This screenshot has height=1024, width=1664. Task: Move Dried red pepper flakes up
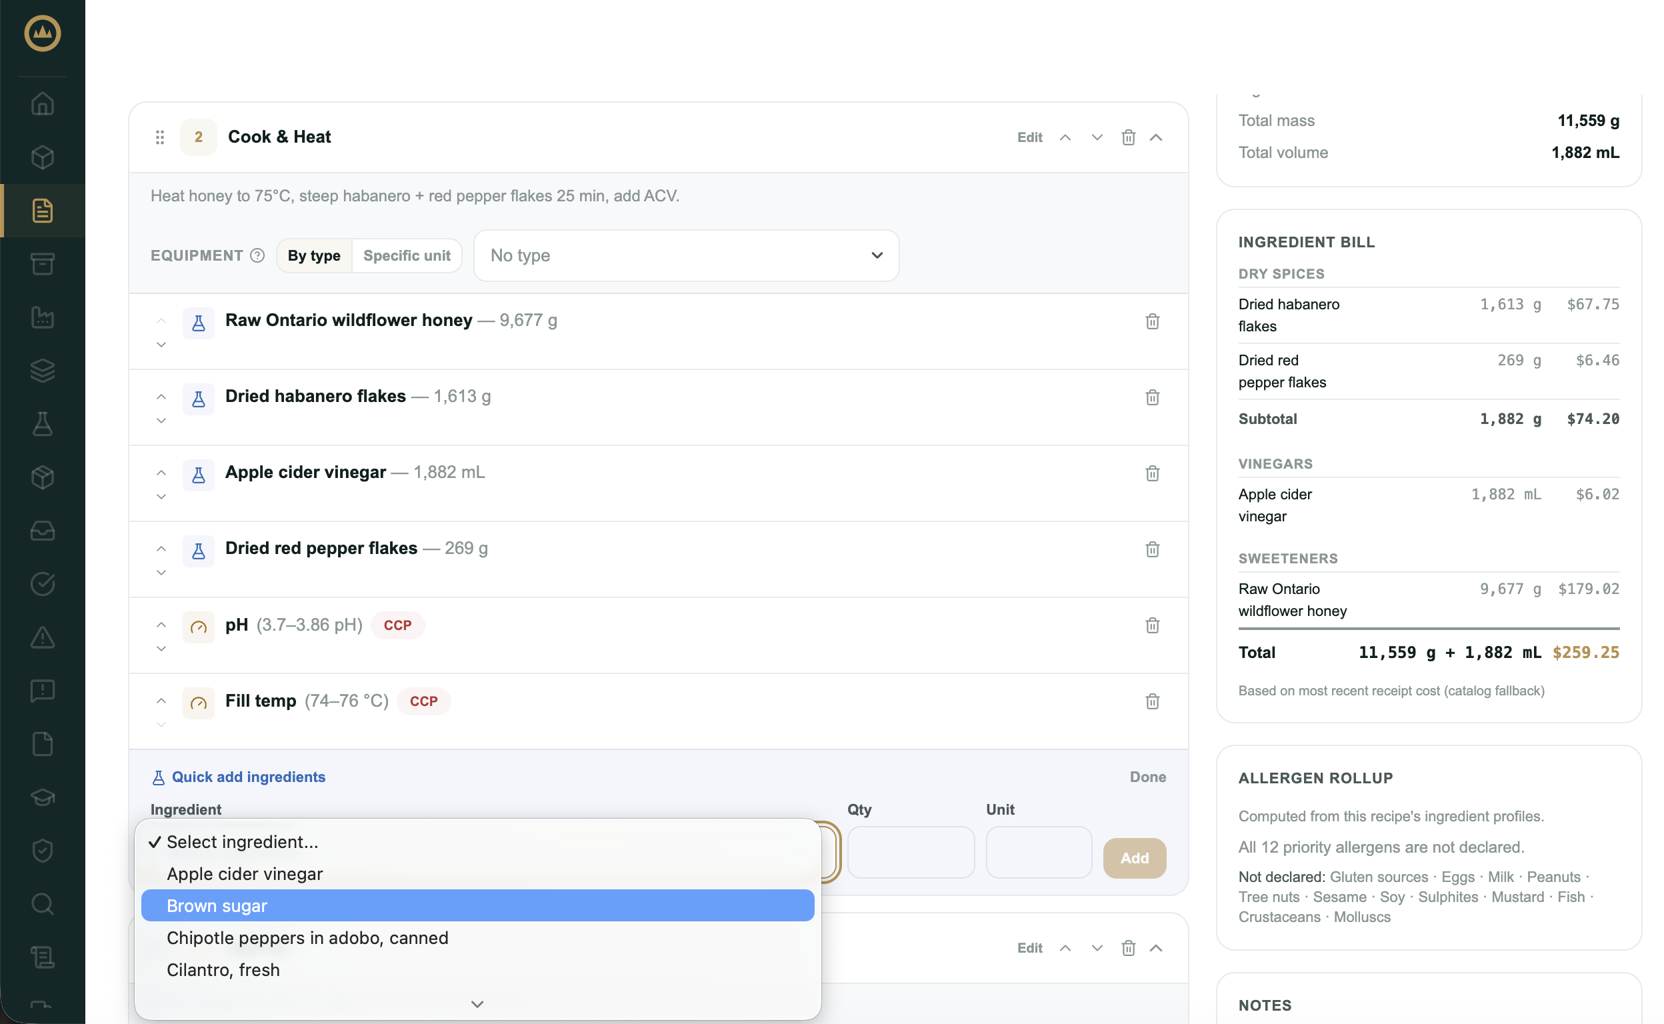(x=161, y=549)
